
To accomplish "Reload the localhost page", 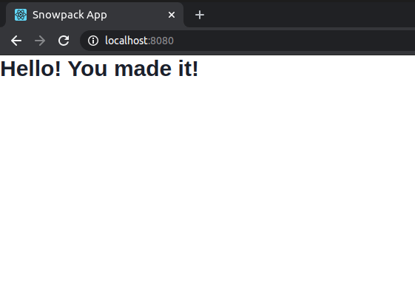I will (64, 41).
